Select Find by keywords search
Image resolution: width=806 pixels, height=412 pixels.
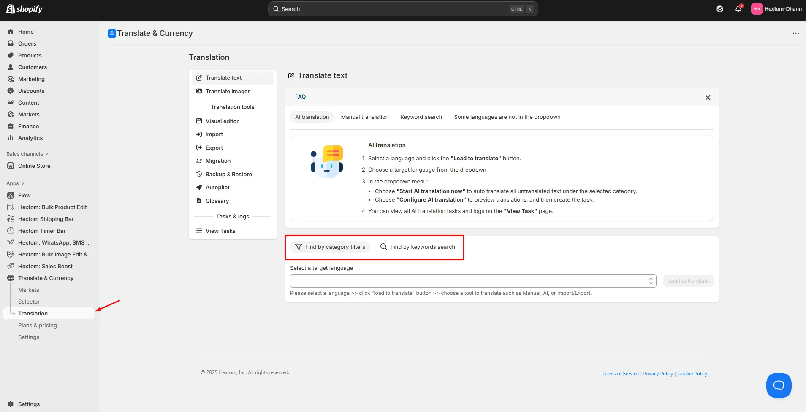418,247
